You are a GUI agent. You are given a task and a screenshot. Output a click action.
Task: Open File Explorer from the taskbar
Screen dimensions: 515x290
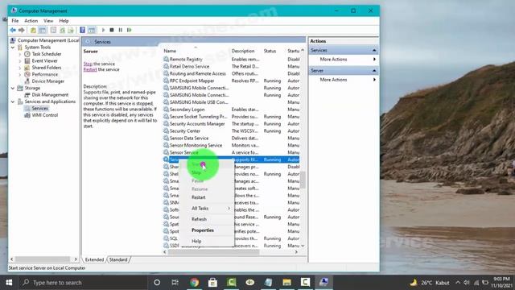coord(286,283)
